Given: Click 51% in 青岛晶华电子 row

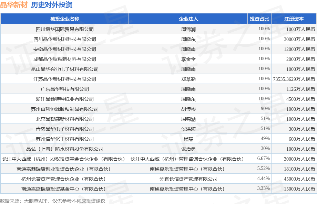Looking at the screenshot, I should click(265, 129).
